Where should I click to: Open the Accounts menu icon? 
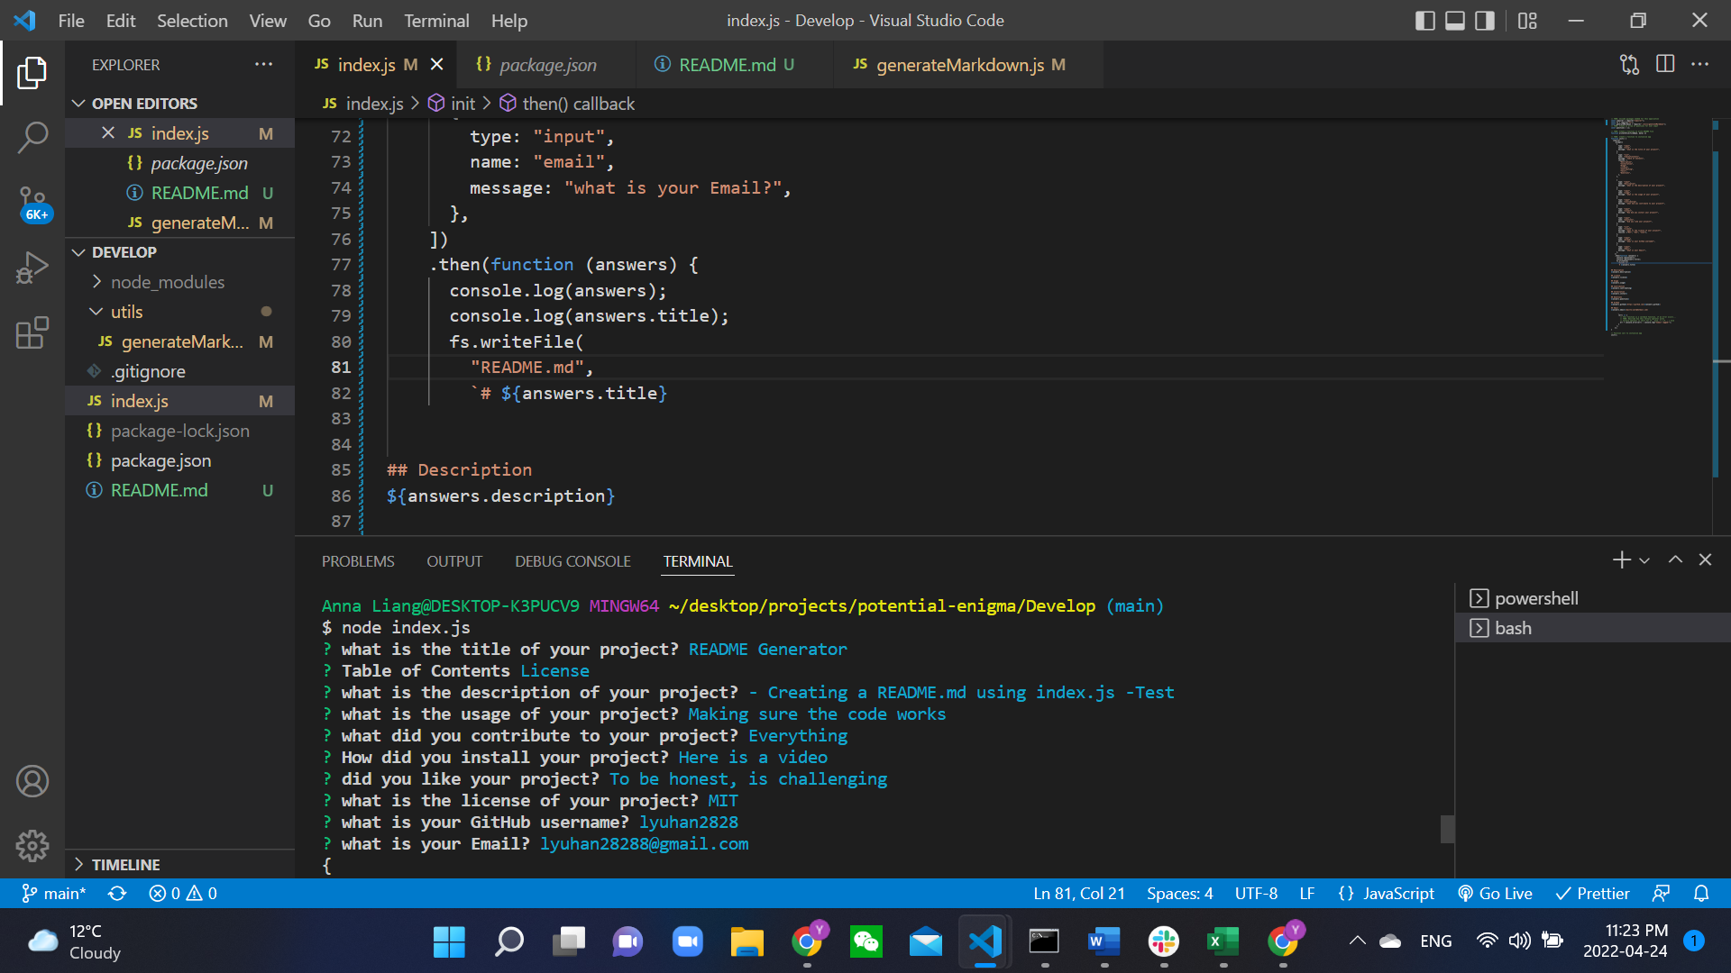[x=32, y=781]
